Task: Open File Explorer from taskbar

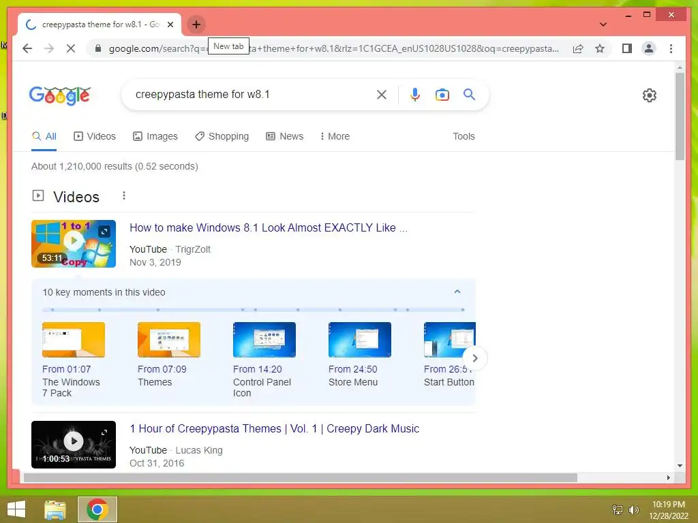Action: (55, 509)
